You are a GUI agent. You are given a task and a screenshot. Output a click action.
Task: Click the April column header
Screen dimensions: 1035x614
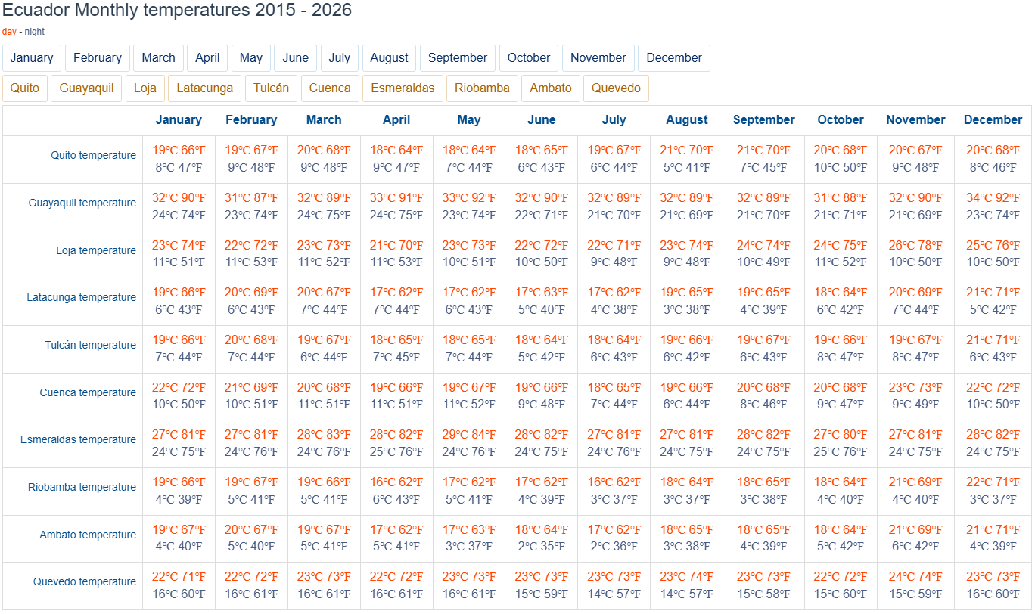coord(396,120)
